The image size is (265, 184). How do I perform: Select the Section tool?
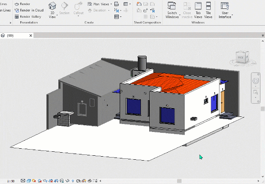tap(64, 8)
